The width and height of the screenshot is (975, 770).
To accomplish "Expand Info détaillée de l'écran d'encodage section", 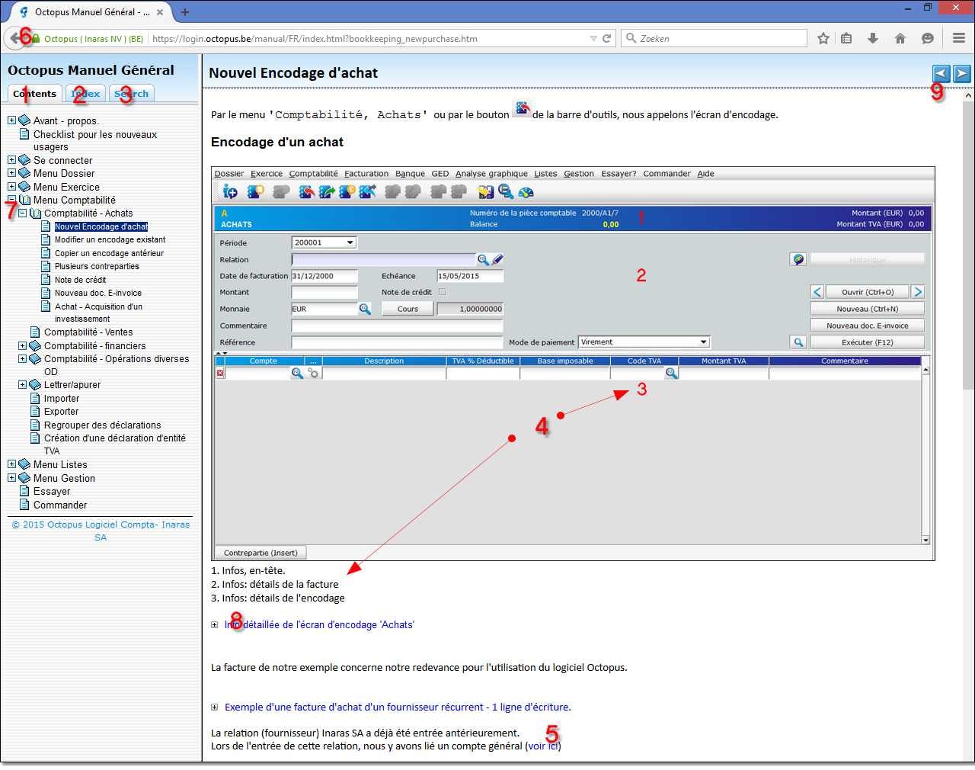I will pos(215,625).
